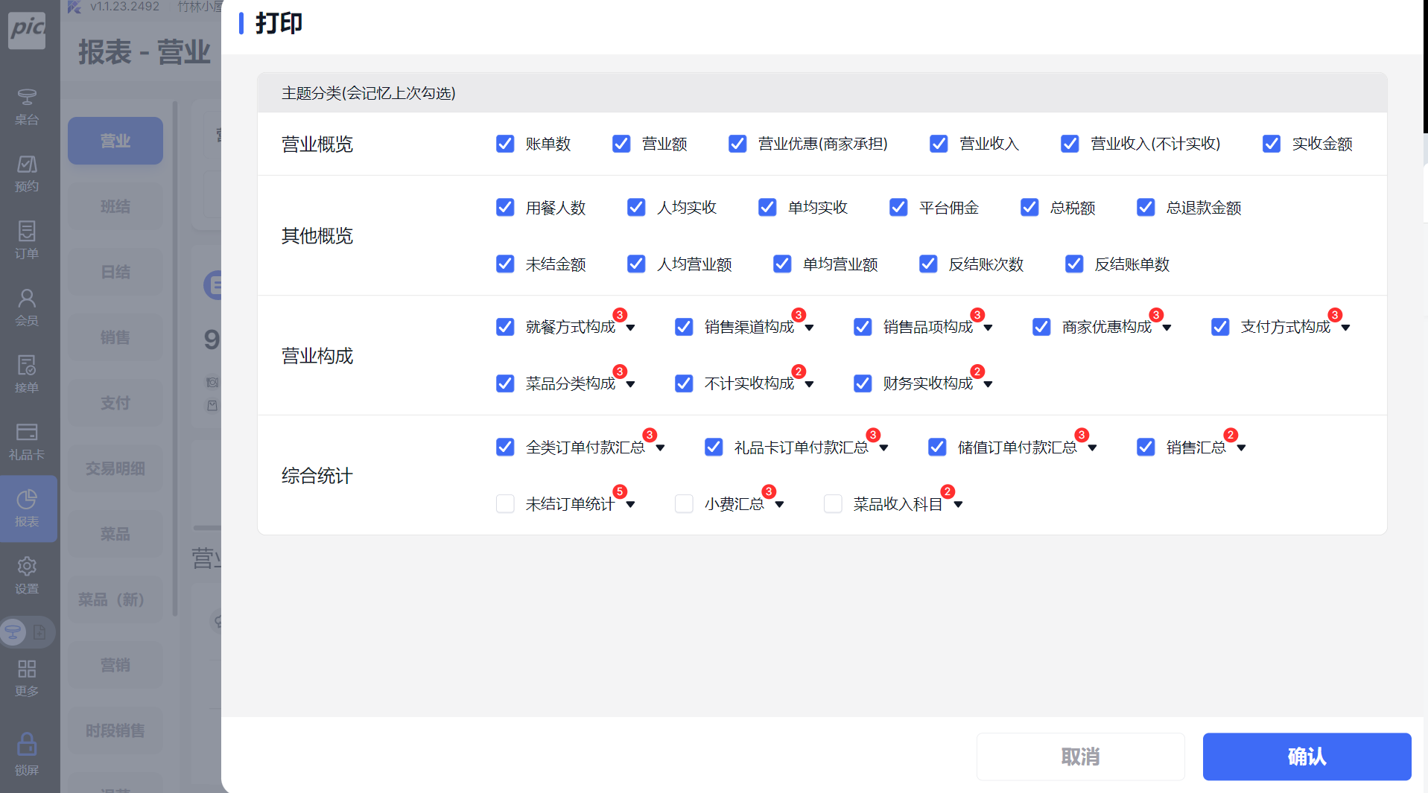Click the 锁屏 lock screen icon
The width and height of the screenshot is (1428, 793).
click(27, 754)
